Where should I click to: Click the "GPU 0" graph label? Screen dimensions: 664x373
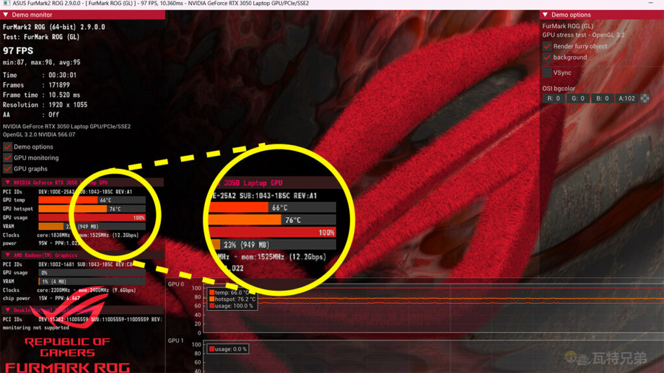[176, 284]
